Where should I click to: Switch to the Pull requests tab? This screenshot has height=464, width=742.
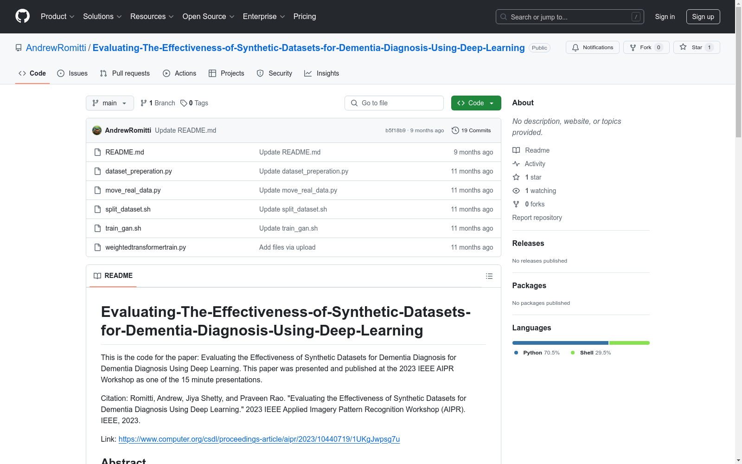click(125, 73)
